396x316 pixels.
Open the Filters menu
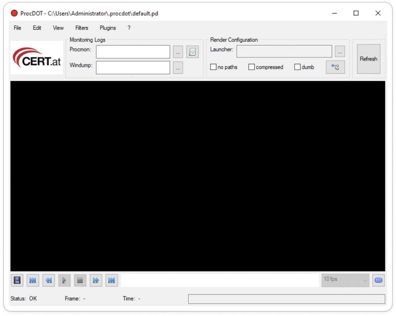point(81,27)
